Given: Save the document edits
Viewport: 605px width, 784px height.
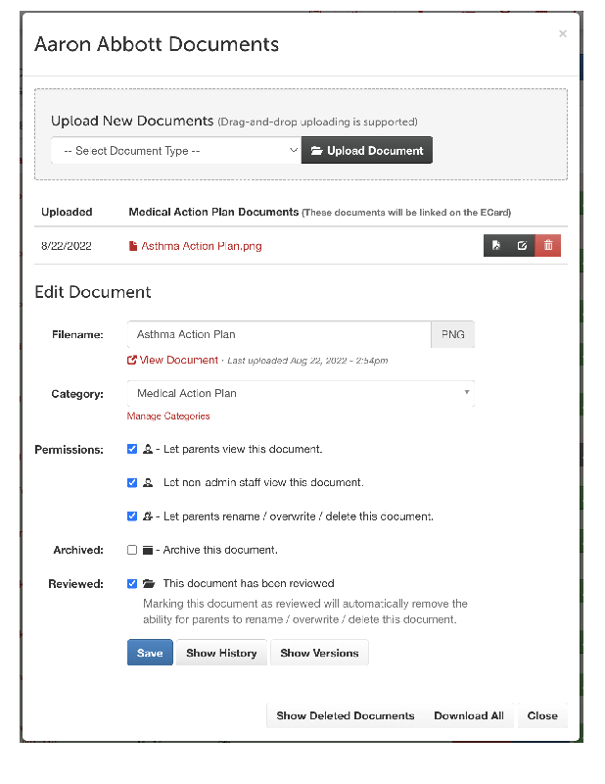Looking at the screenshot, I should tap(150, 653).
